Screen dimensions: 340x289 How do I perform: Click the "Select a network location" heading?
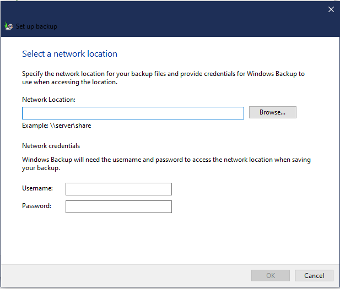tap(69, 54)
